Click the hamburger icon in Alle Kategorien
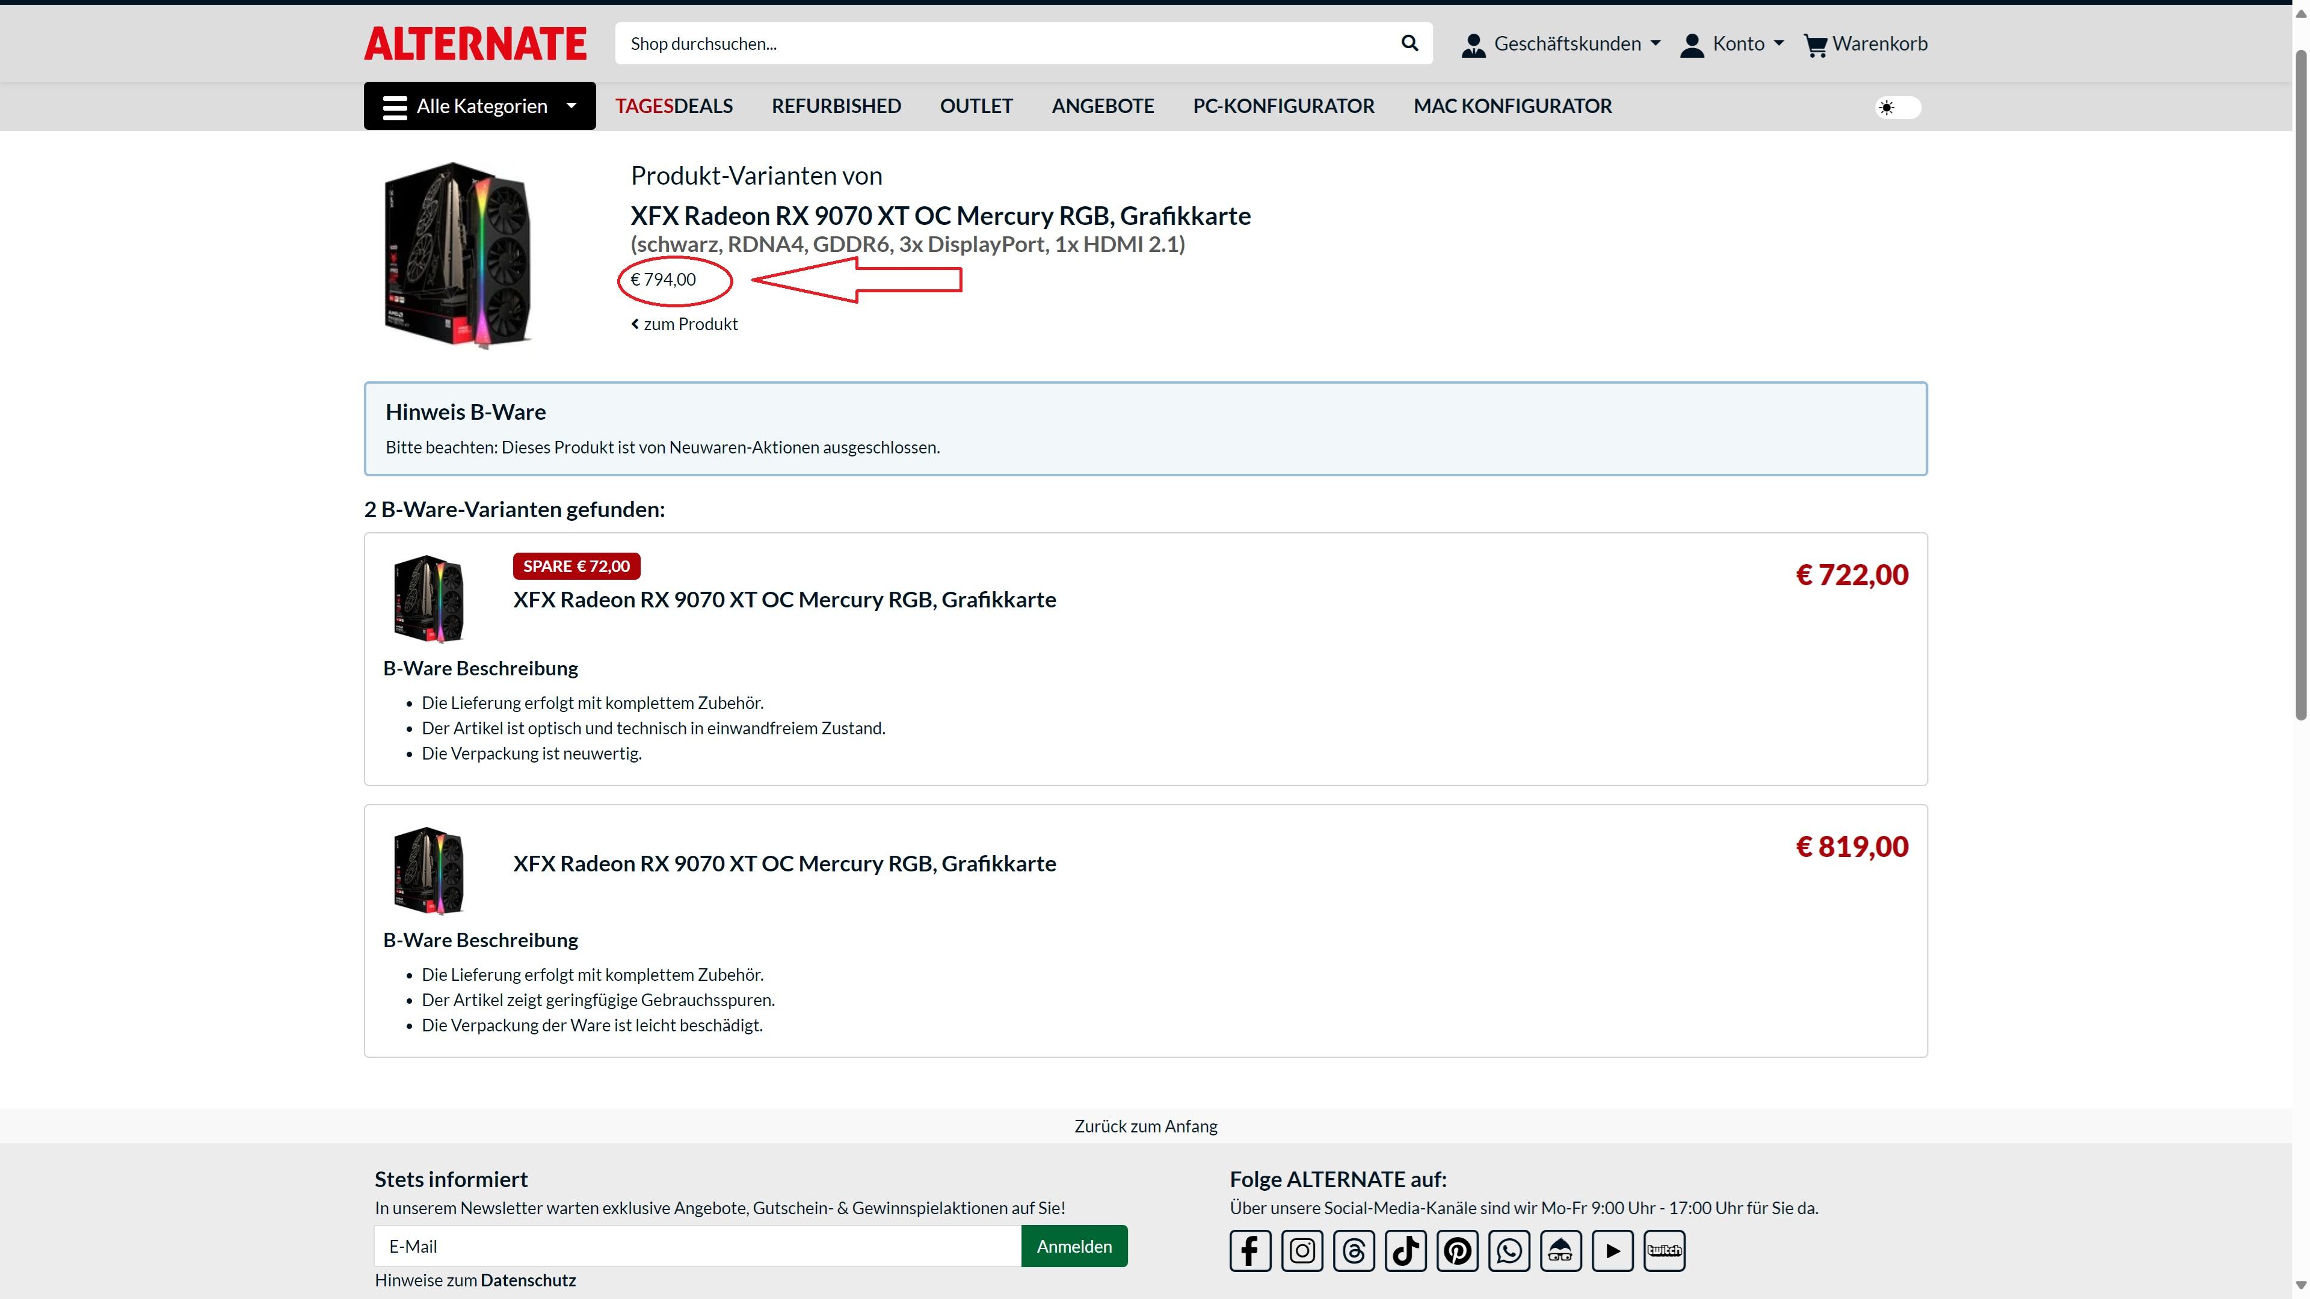The width and height of the screenshot is (2310, 1299). [395, 106]
